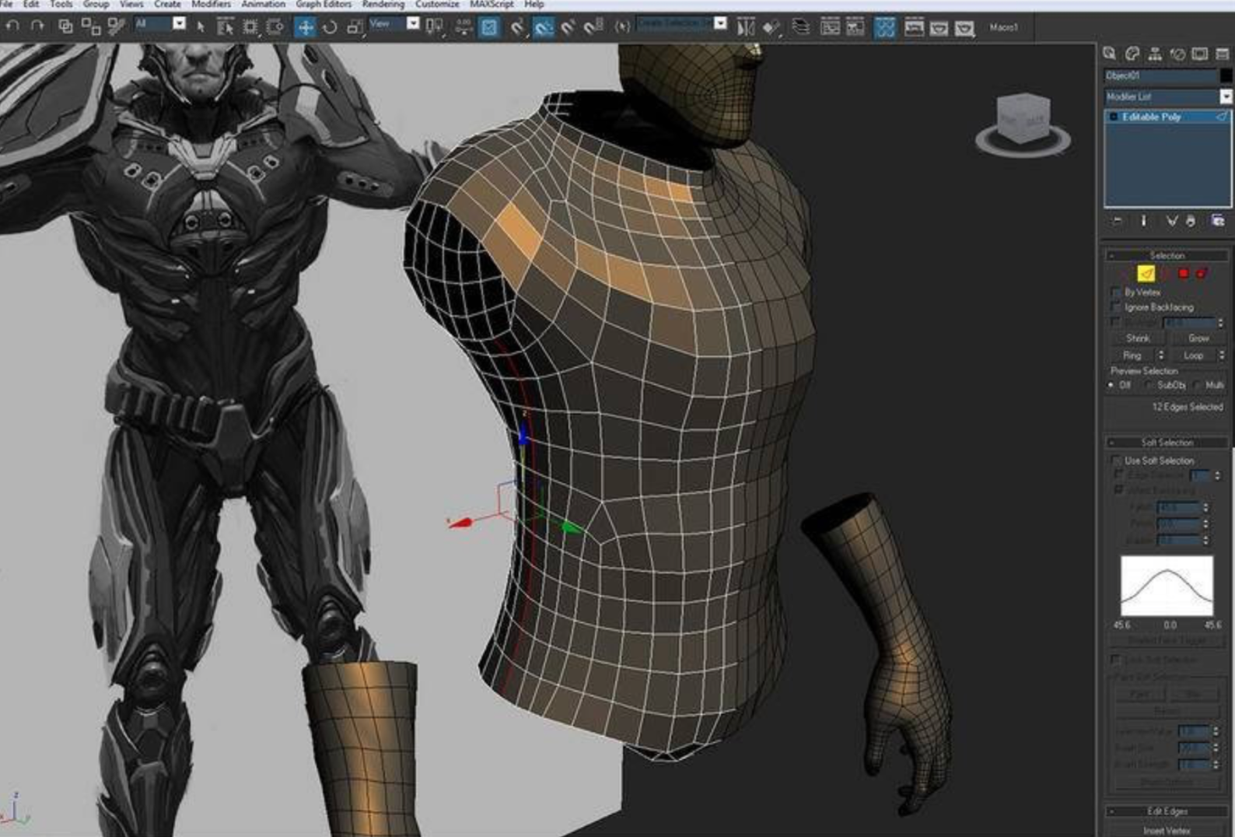Open the Rendered Frame Window icon
Image resolution: width=1235 pixels, height=837 pixels.
pyautogui.click(x=939, y=27)
